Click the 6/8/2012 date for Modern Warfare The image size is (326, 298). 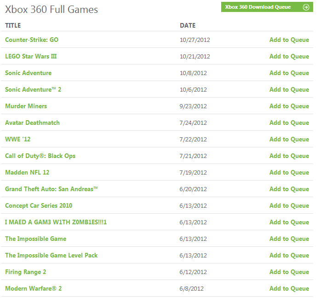coord(191,289)
